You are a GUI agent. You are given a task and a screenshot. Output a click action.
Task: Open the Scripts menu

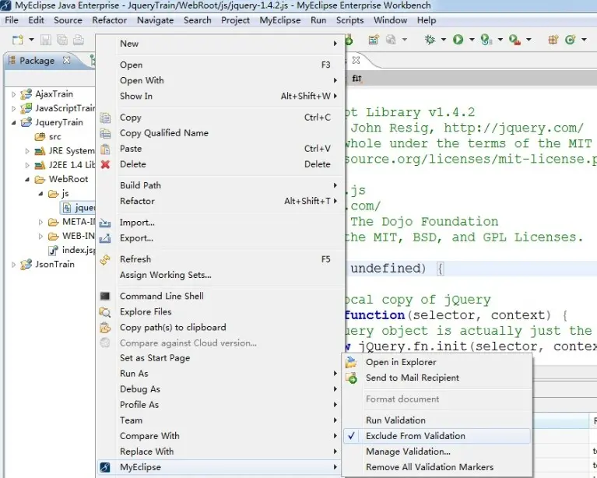click(349, 20)
